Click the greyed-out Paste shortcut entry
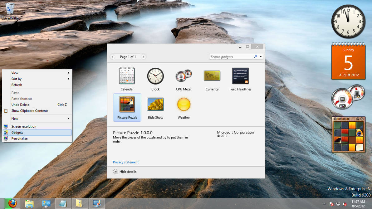Viewport: 372px width, 209px height. [37, 99]
